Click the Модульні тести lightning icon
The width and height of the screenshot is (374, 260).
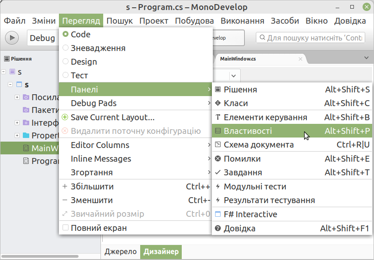218,186
